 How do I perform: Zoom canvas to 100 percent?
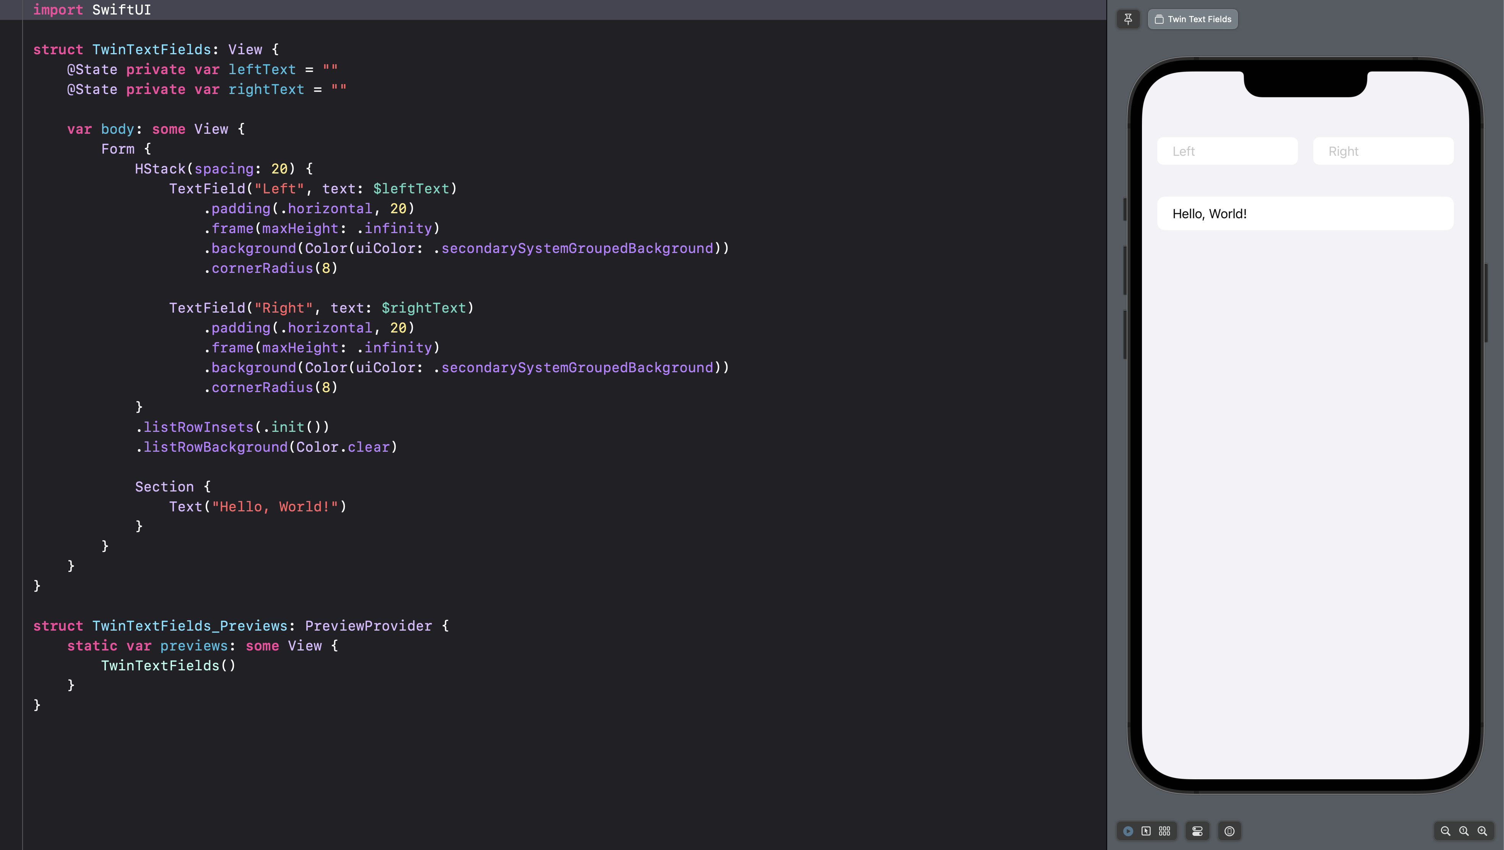(x=1464, y=831)
